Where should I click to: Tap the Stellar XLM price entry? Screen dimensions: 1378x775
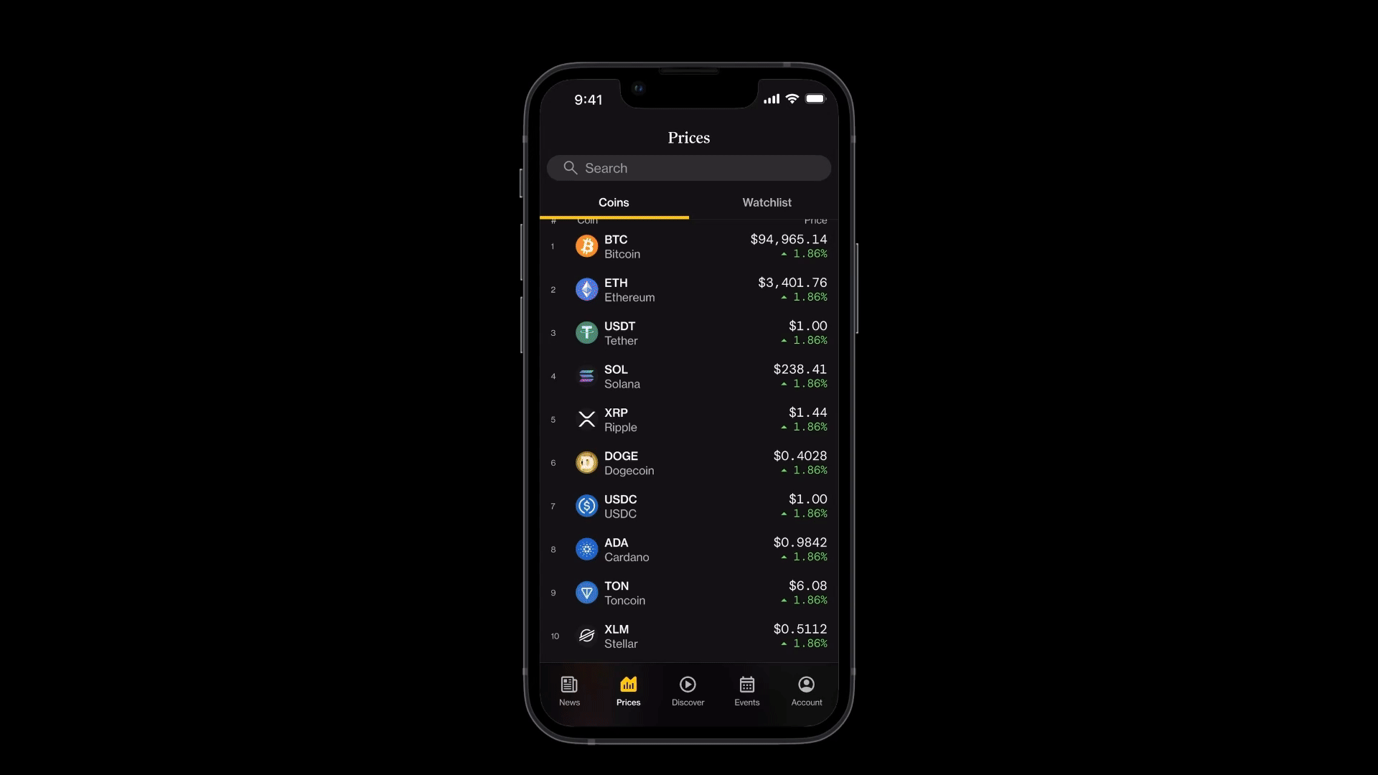pos(688,635)
